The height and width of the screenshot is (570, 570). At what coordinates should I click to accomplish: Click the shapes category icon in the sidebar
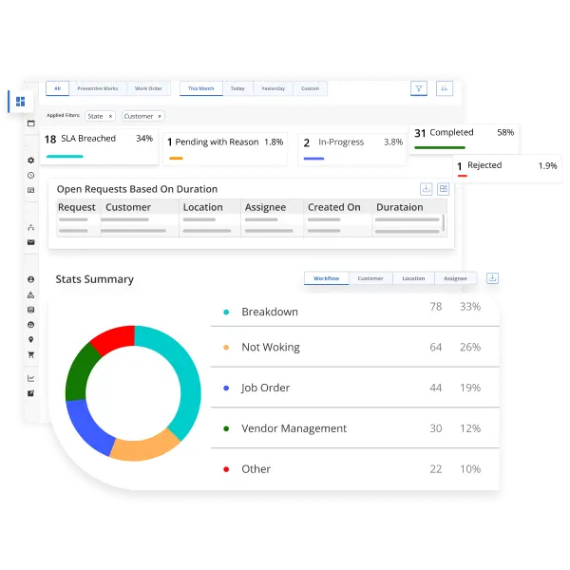point(31,294)
